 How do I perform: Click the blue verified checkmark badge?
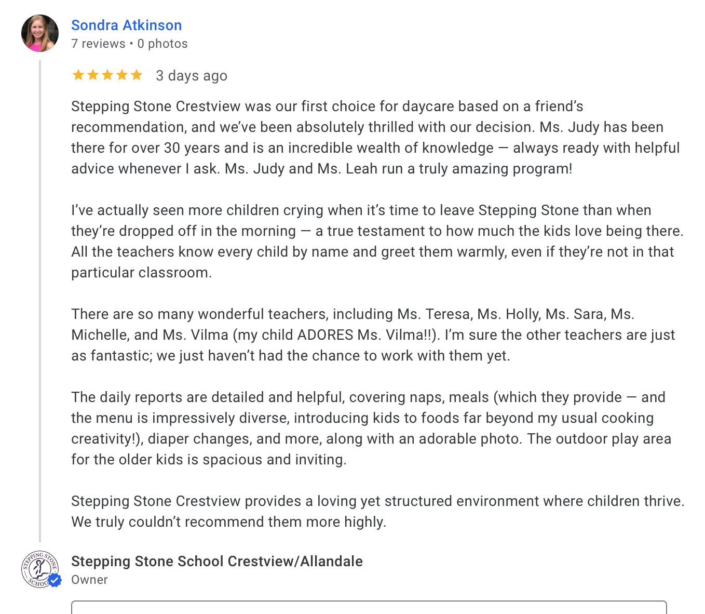click(x=55, y=580)
